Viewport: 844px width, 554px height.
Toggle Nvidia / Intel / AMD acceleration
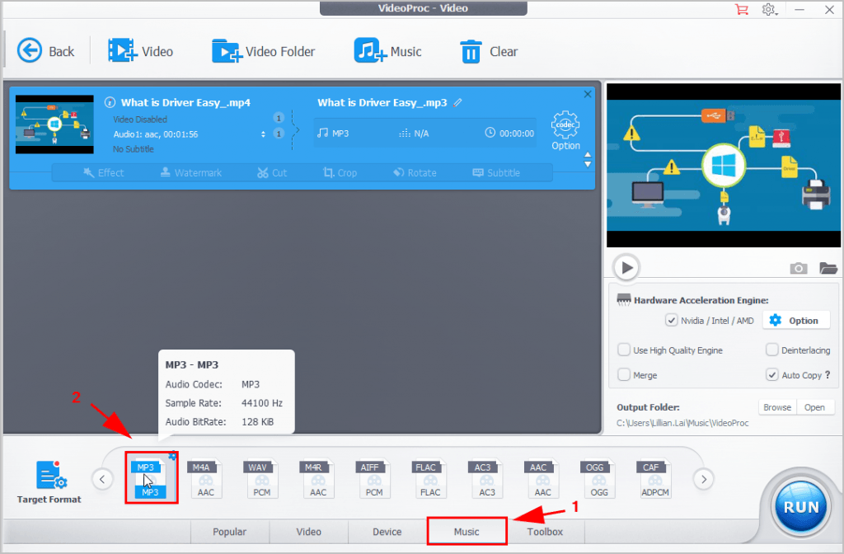(x=671, y=321)
